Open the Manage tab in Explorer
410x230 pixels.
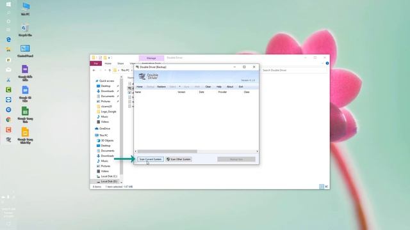click(151, 58)
